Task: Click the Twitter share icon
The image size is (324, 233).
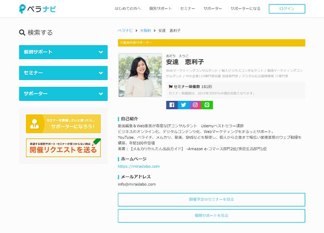Action: [183, 105]
